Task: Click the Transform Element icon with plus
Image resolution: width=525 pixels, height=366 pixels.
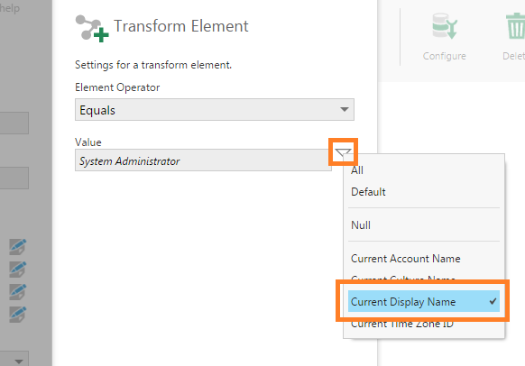Action: 92,29
